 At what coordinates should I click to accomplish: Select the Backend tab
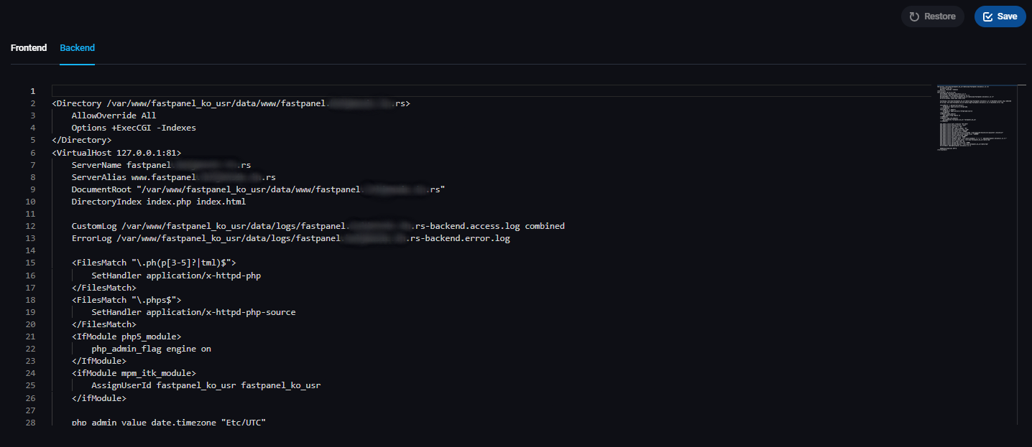[x=77, y=48]
